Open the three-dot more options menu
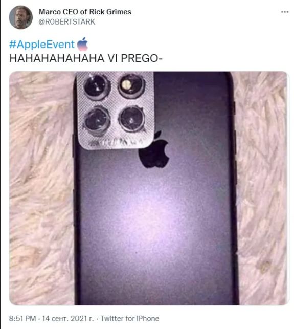Screen dimensions: 294x329 tap(285, 12)
